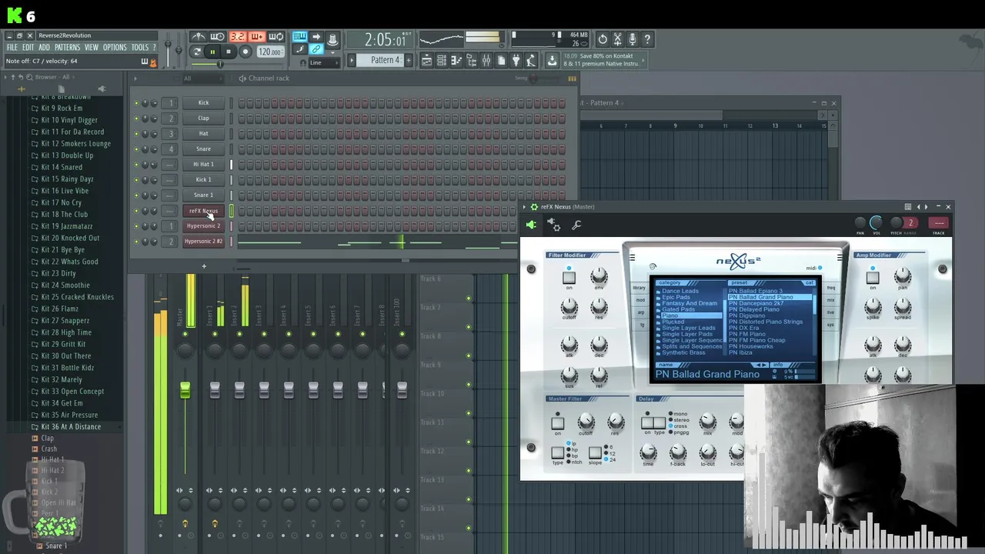Select the Hypersonic 2 #2 channel
Screen dimensions: 985x554
[x=203, y=242]
